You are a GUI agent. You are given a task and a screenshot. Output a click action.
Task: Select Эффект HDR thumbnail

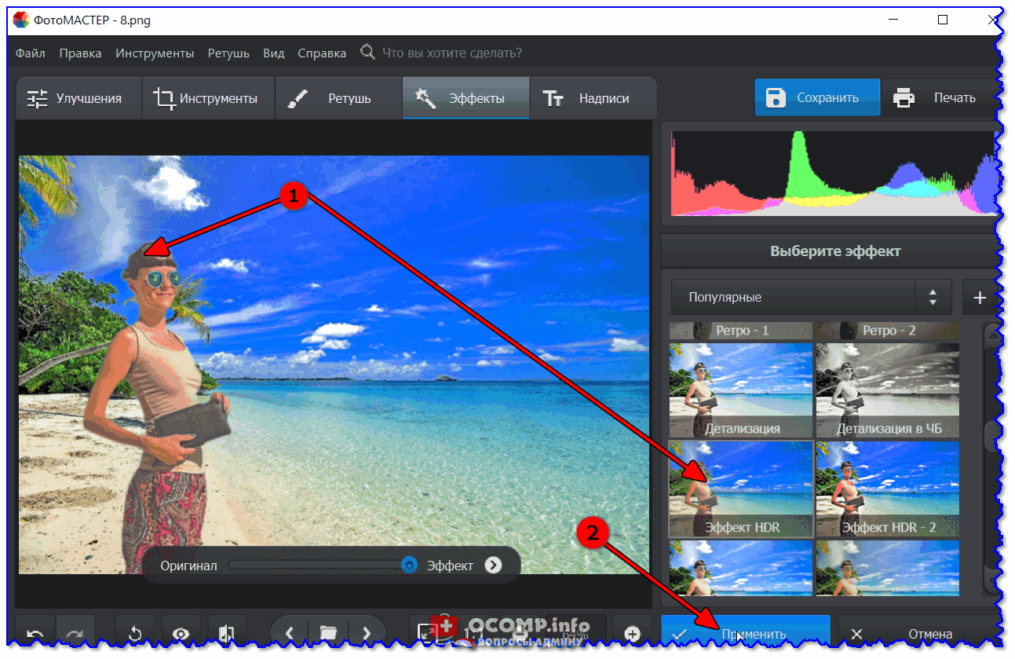point(741,489)
